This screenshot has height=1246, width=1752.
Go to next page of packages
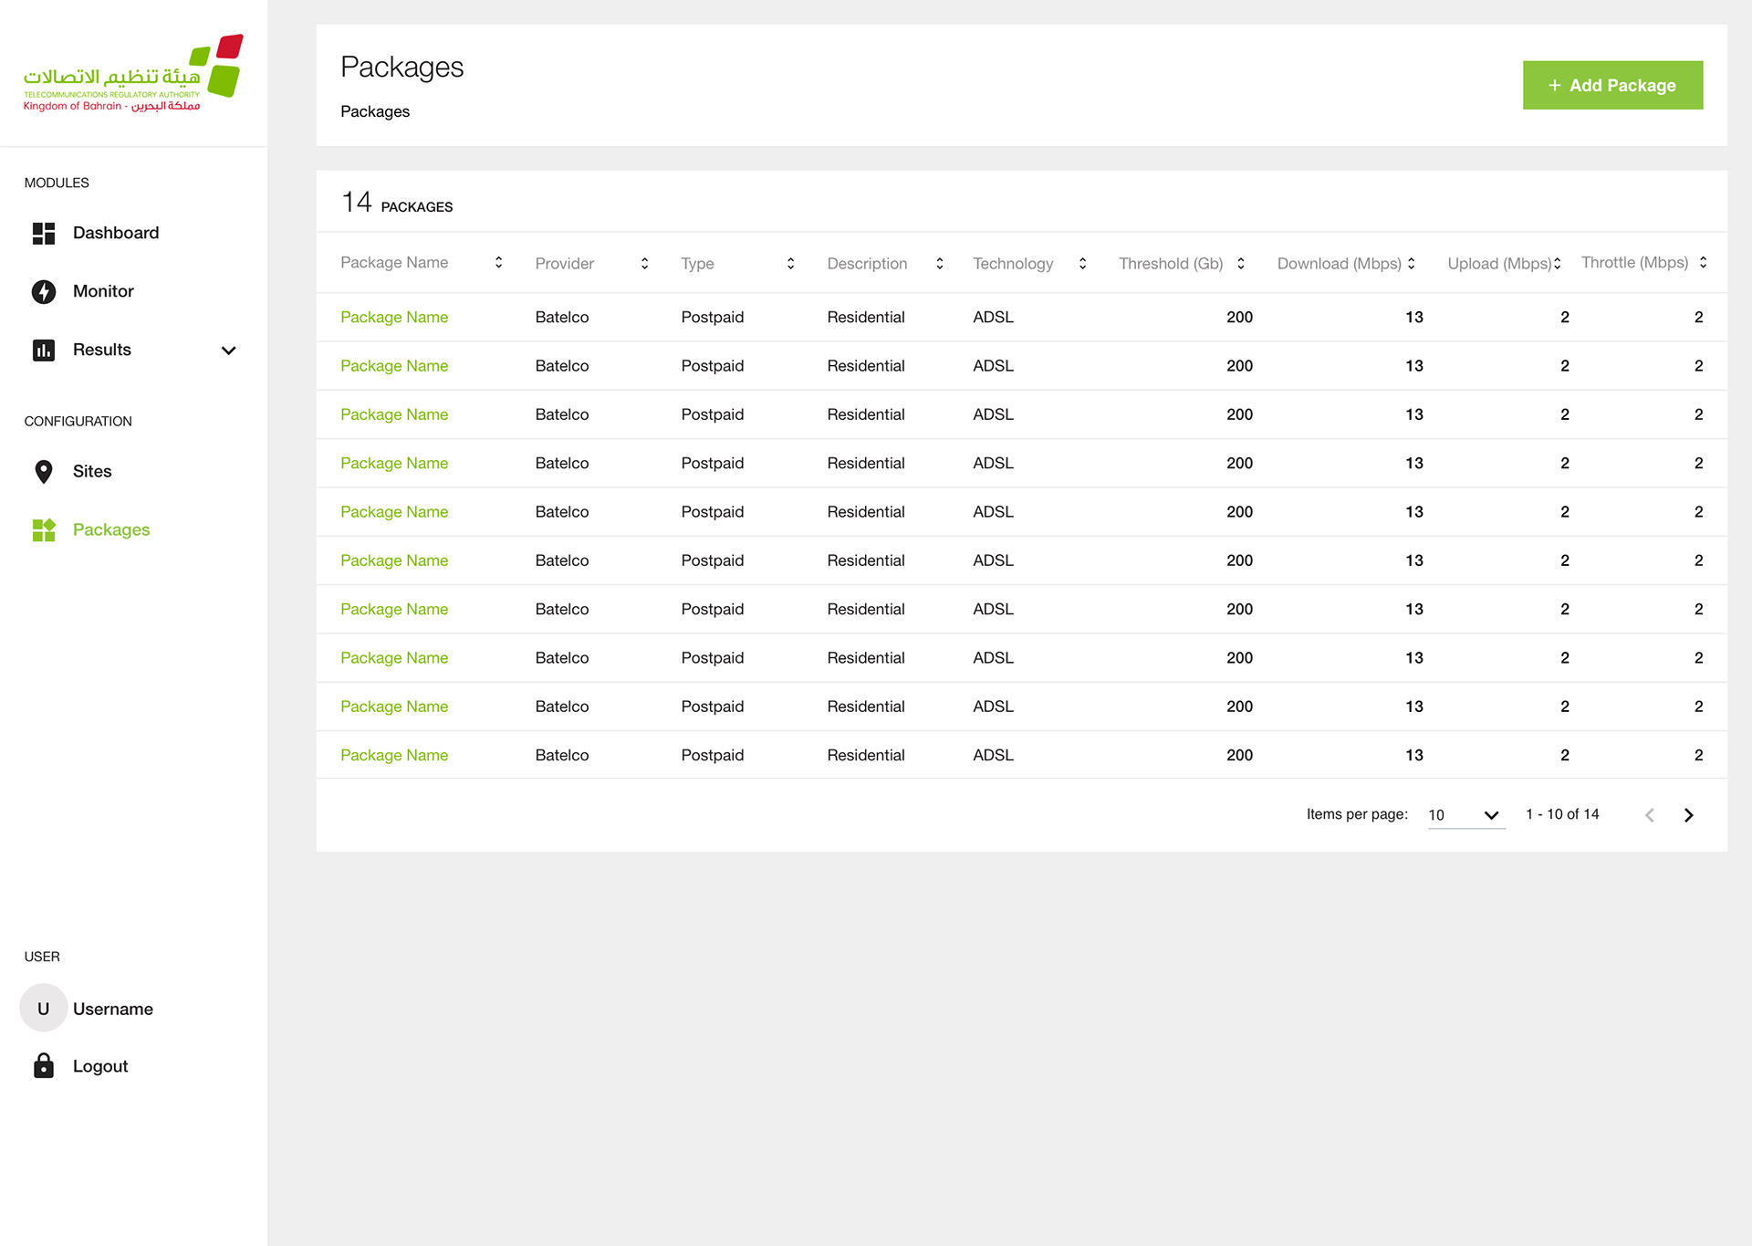coord(1688,815)
